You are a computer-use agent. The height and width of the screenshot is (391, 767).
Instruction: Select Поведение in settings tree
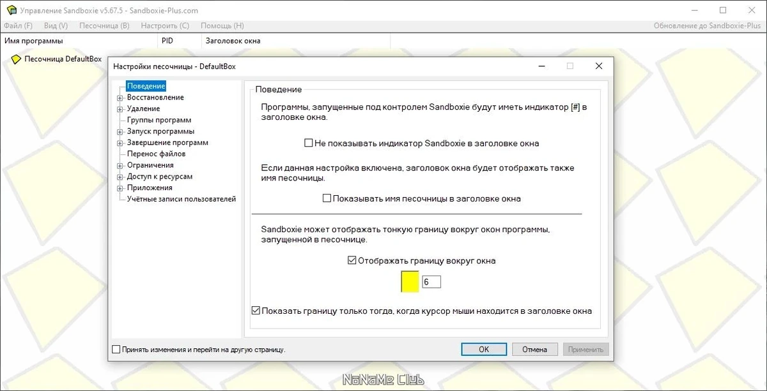[x=146, y=86]
